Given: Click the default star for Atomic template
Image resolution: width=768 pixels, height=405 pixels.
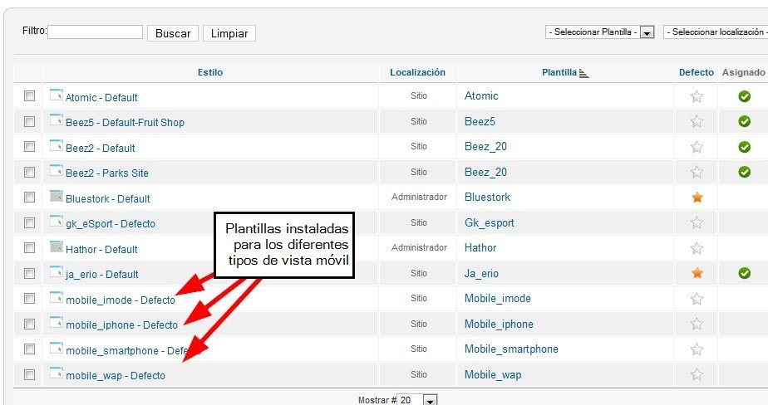Looking at the screenshot, I should [x=697, y=96].
